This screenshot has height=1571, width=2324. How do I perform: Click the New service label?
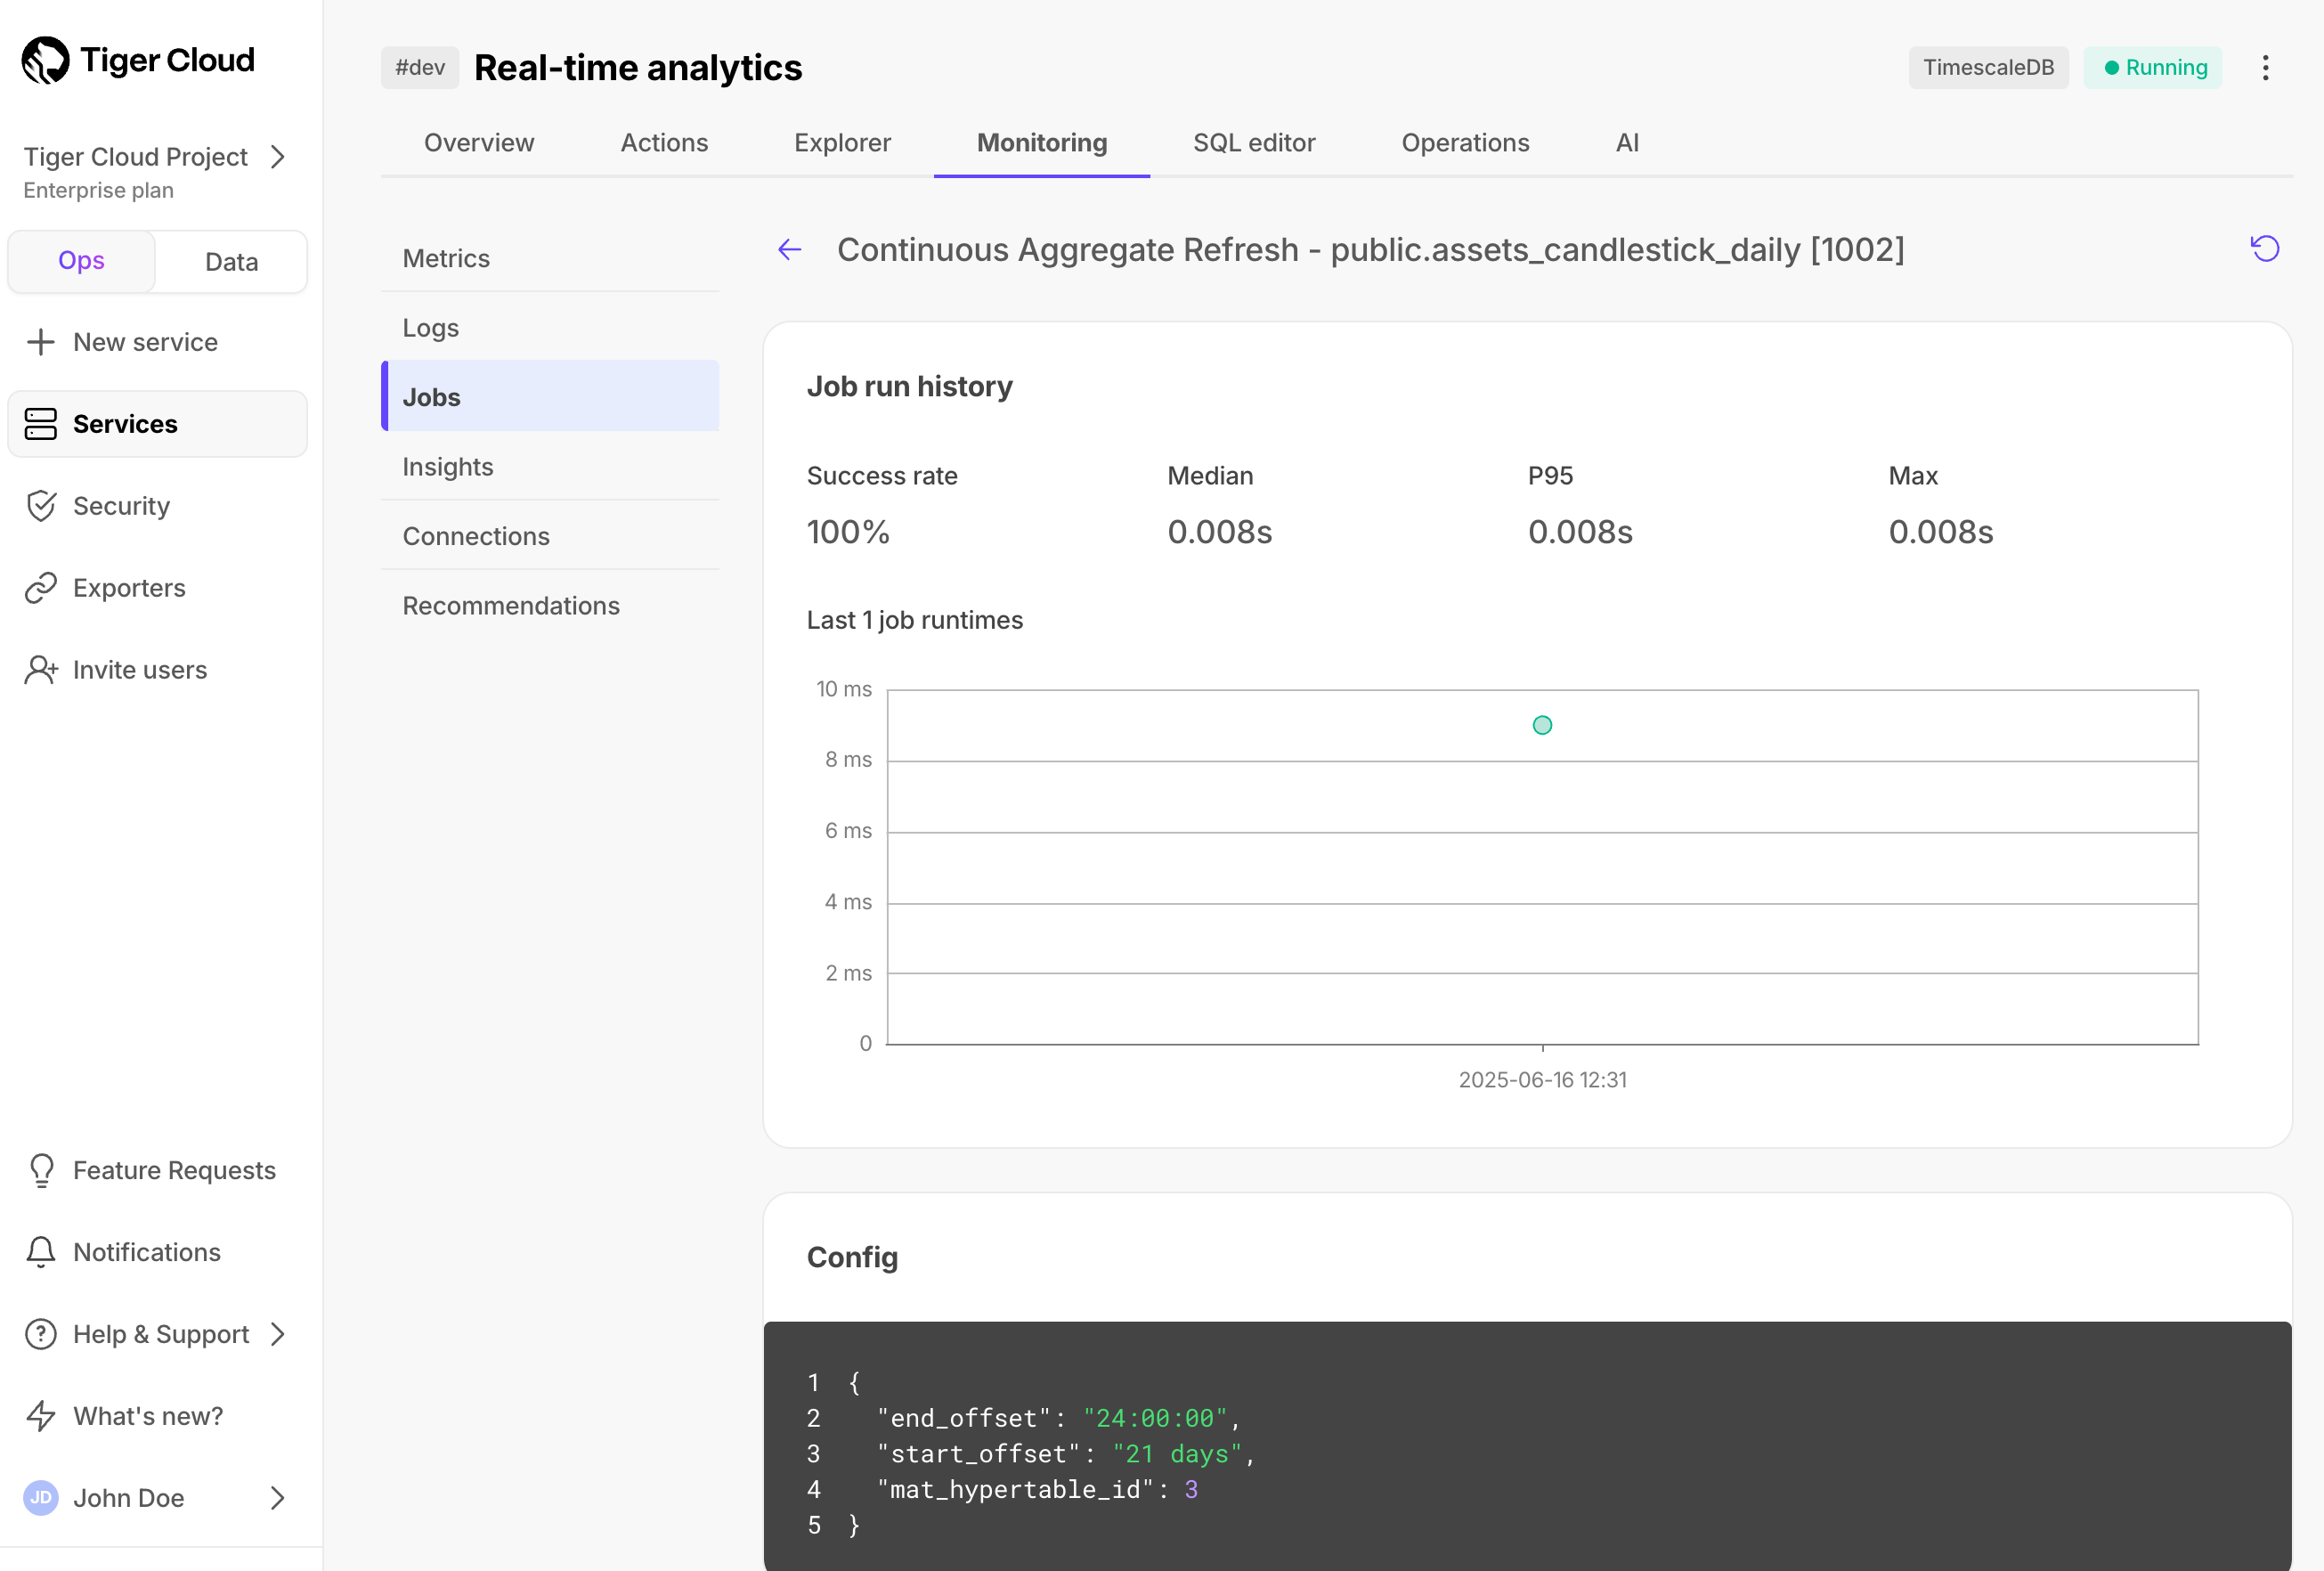pyautogui.click(x=145, y=342)
